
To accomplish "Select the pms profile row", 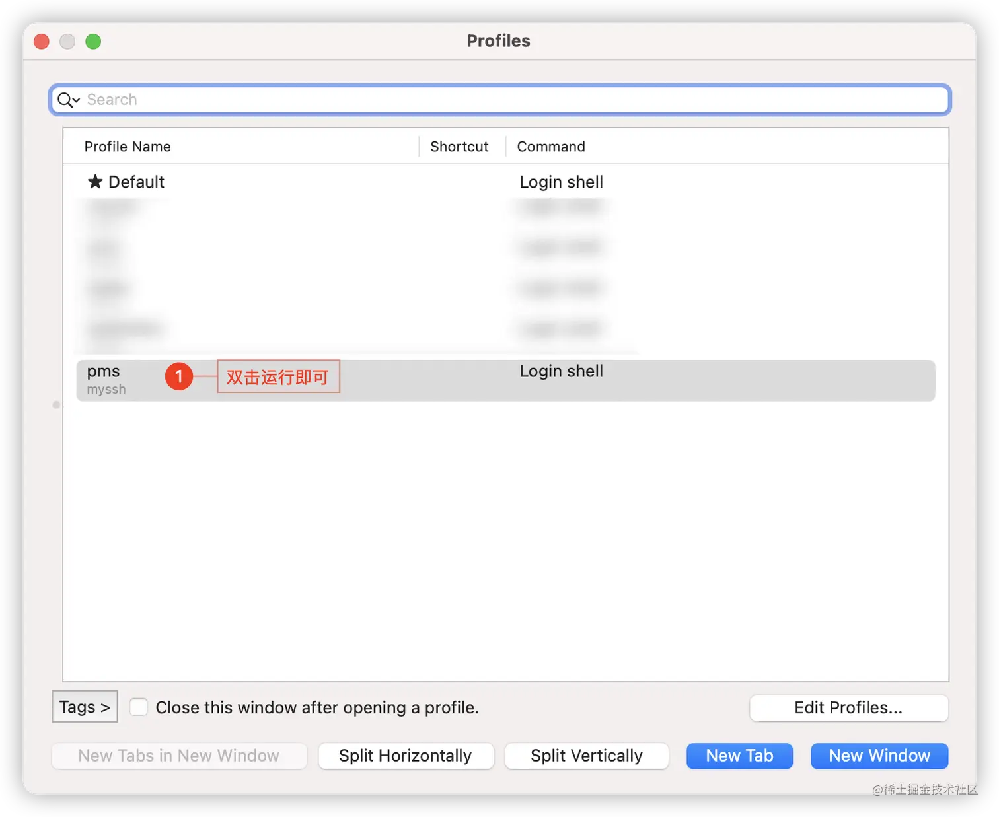I will click(505, 380).
